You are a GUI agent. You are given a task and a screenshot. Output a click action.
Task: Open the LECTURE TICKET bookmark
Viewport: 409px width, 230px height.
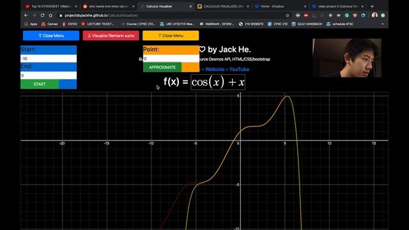coord(98,24)
